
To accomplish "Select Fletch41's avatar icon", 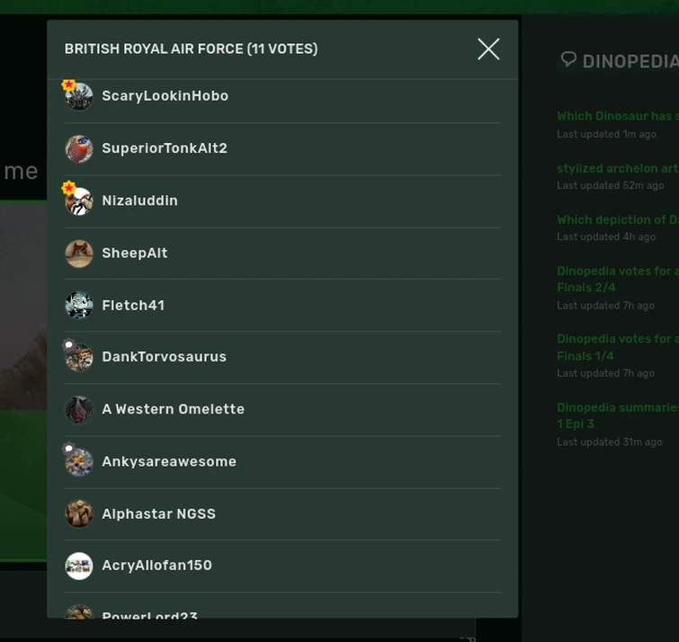I will [79, 306].
